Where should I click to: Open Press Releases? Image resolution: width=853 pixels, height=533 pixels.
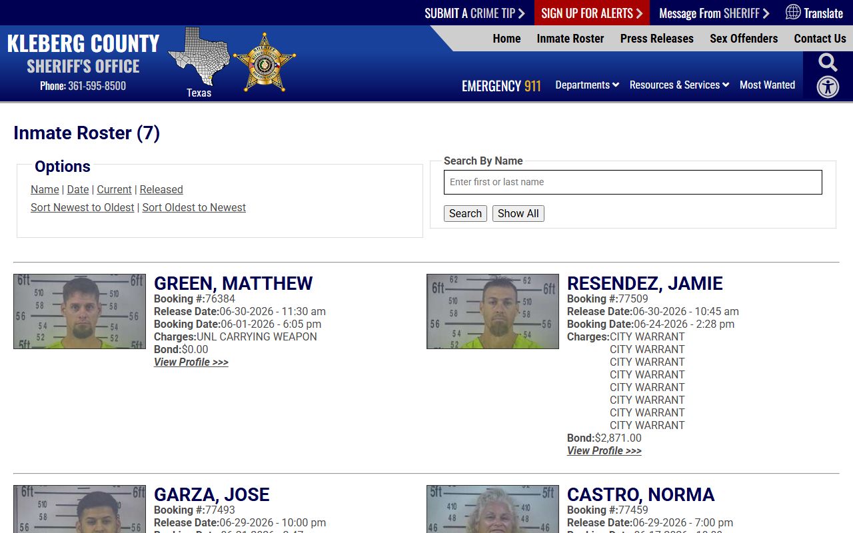[x=657, y=39]
